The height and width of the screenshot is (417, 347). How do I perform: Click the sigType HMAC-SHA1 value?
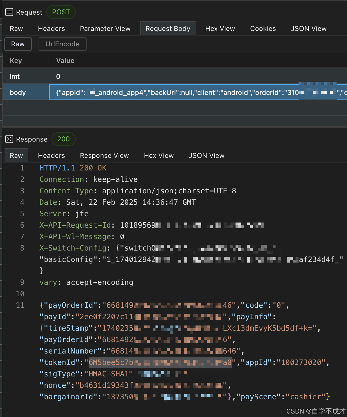pyautogui.click(x=109, y=374)
